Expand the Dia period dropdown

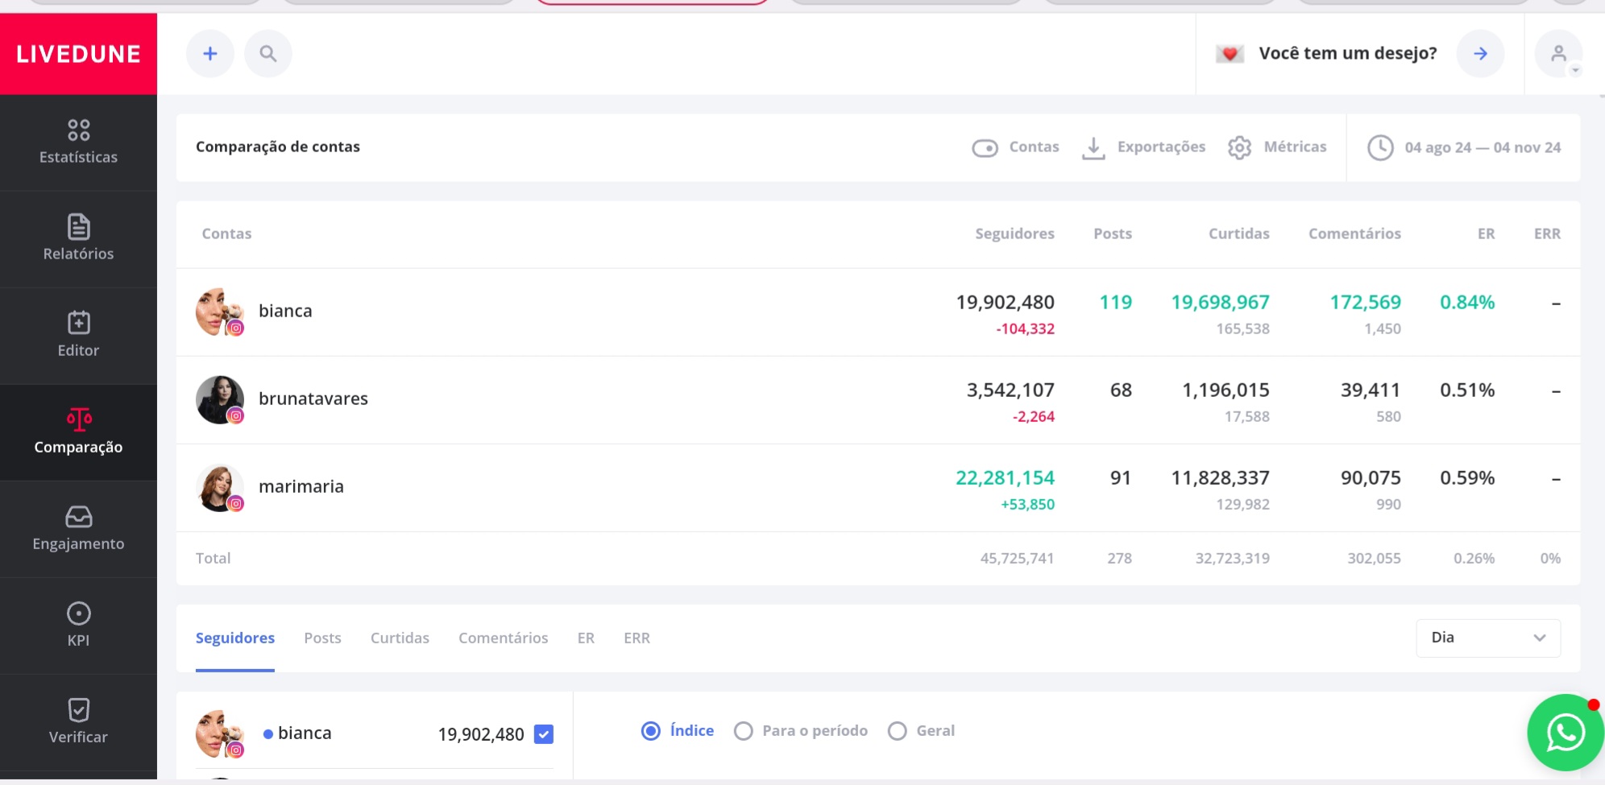pos(1487,638)
